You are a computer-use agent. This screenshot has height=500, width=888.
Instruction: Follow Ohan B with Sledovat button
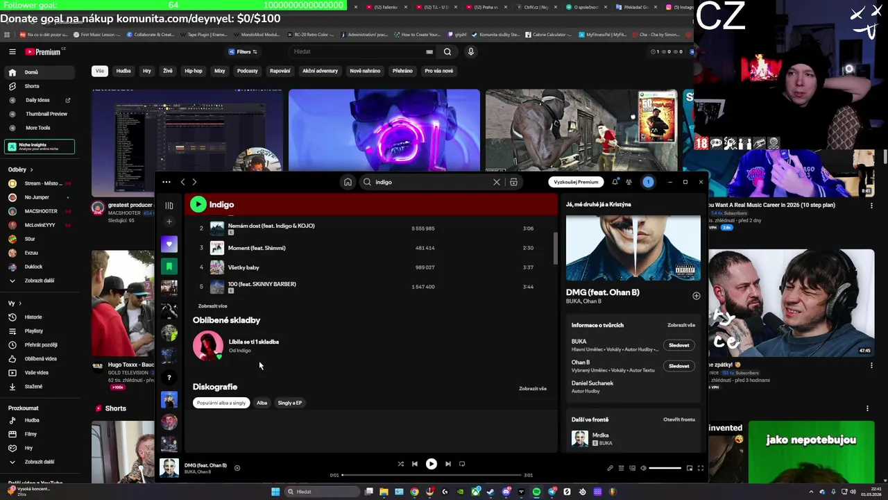678,366
